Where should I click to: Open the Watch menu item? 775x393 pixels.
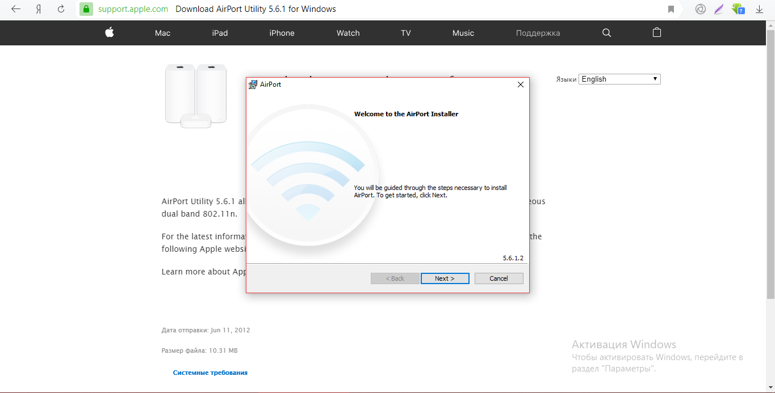pyautogui.click(x=348, y=33)
